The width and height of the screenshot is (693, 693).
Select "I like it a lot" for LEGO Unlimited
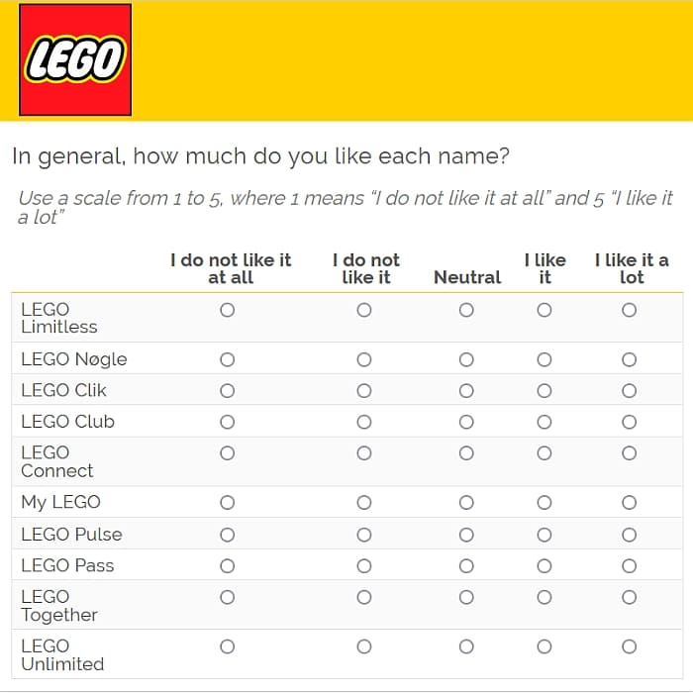tap(629, 646)
